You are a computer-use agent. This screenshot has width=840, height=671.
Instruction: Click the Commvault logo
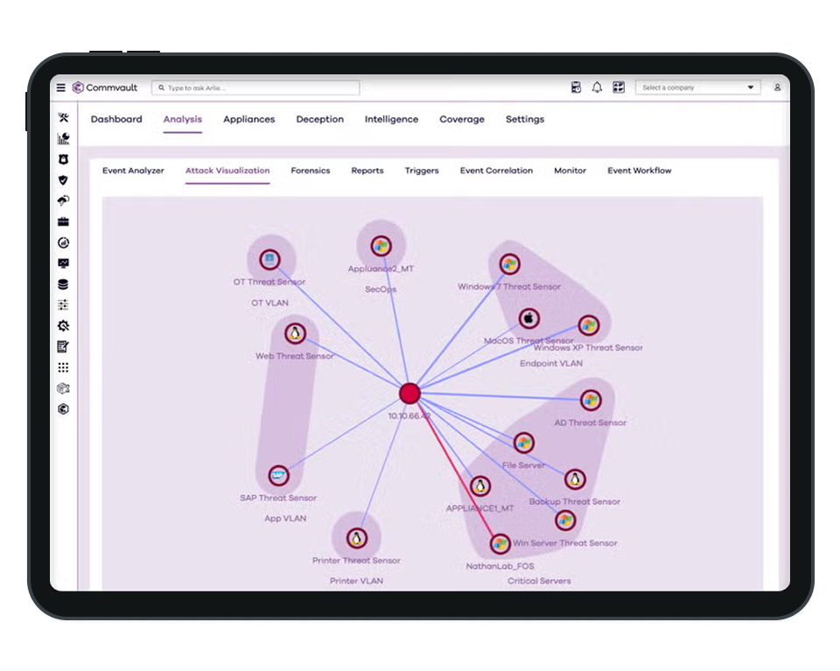coord(105,87)
